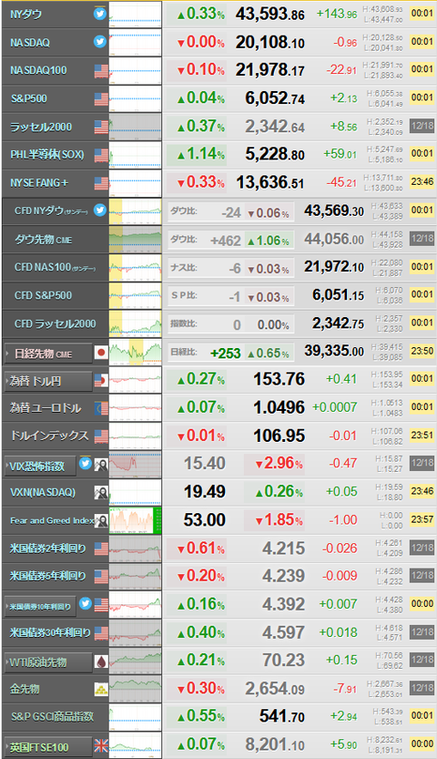The image size is (437, 759).
Task: Open the 為替 ドル円 button
Action: (48, 381)
